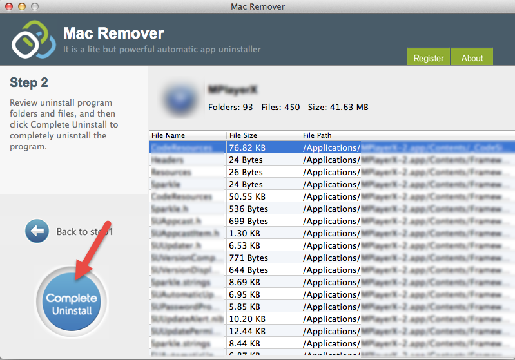
Task: Select the row with size 699 Bytes
Action: (332, 221)
